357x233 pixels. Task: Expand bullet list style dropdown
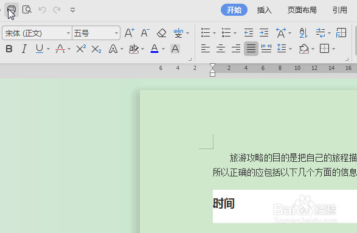pyautogui.click(x=214, y=33)
